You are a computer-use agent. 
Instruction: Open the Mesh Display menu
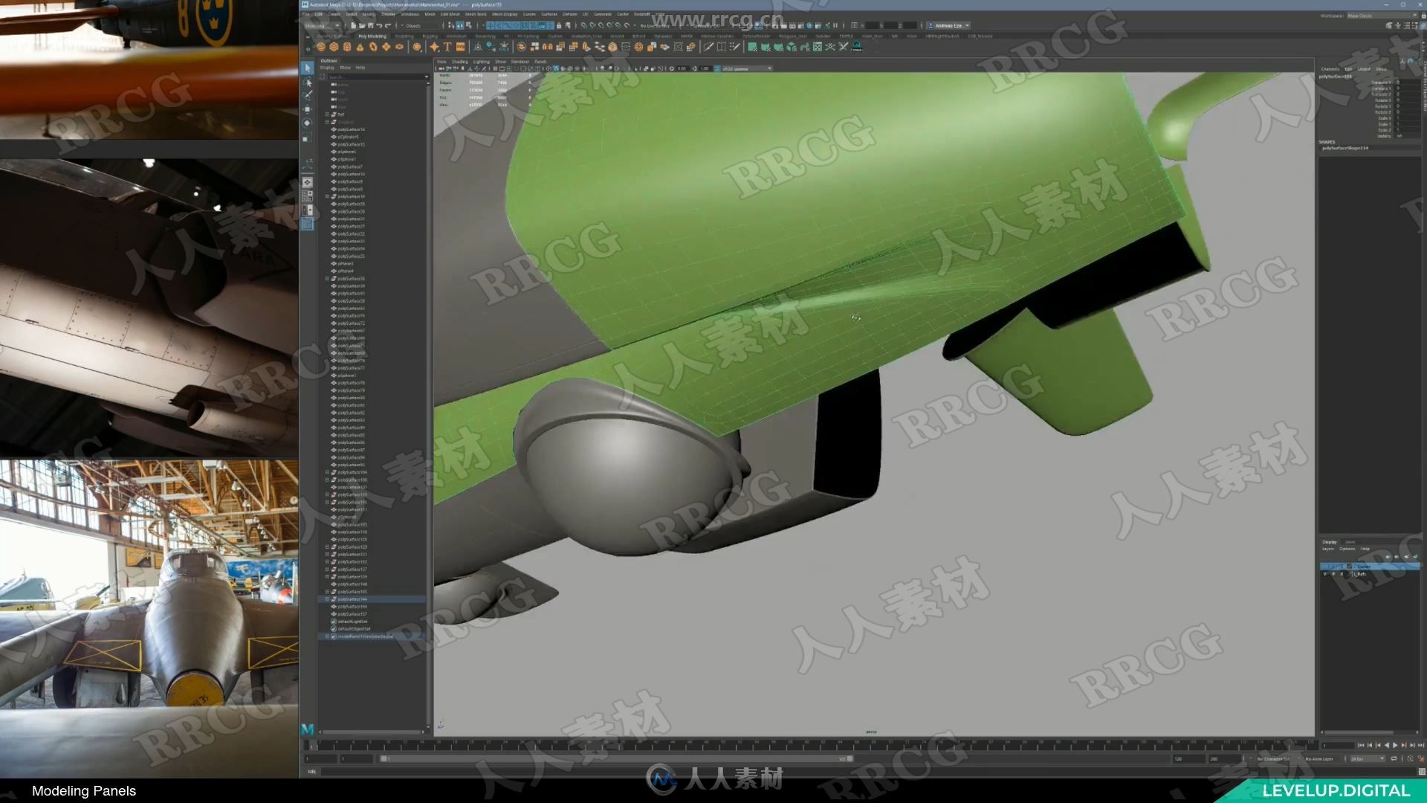tap(505, 14)
